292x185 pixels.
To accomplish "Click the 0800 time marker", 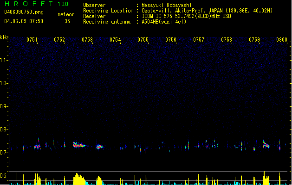I will (x=282, y=40).
